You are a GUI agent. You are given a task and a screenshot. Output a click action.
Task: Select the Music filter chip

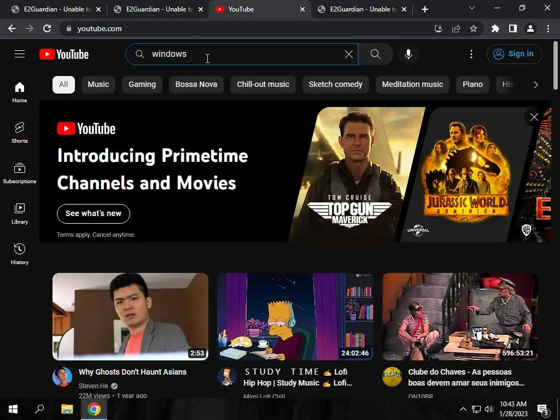pyautogui.click(x=98, y=85)
